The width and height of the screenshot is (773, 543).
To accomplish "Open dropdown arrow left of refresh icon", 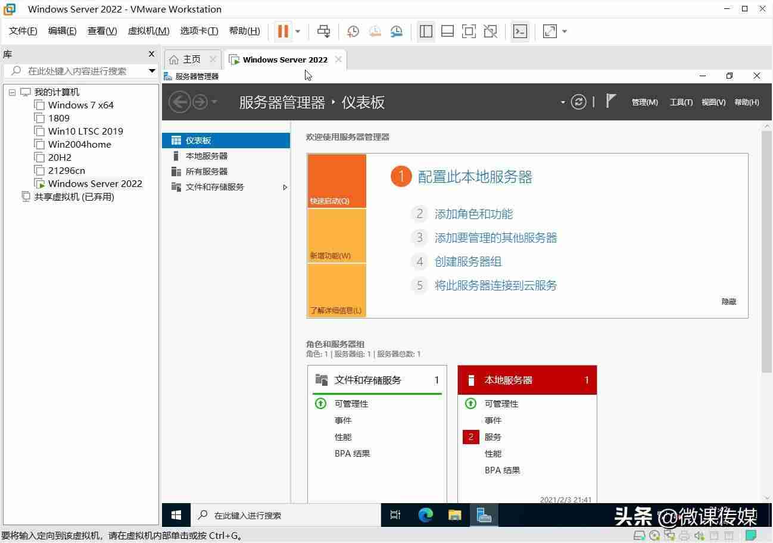I will tap(563, 102).
